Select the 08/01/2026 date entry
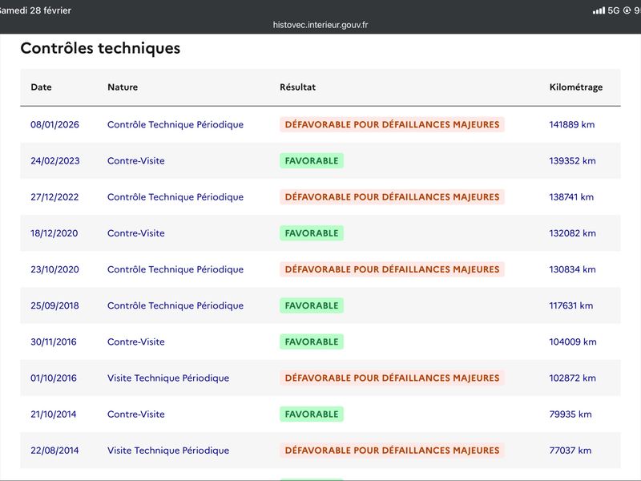Image resolution: width=641 pixels, height=481 pixels. 54,125
